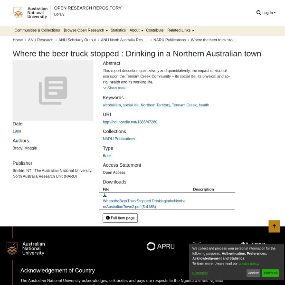
Task: Expand the Related Links menu
Action: (x=180, y=30)
